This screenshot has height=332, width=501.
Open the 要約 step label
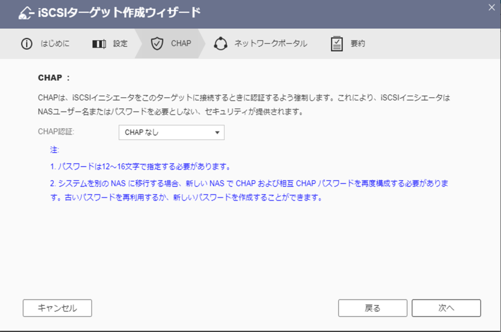click(358, 44)
